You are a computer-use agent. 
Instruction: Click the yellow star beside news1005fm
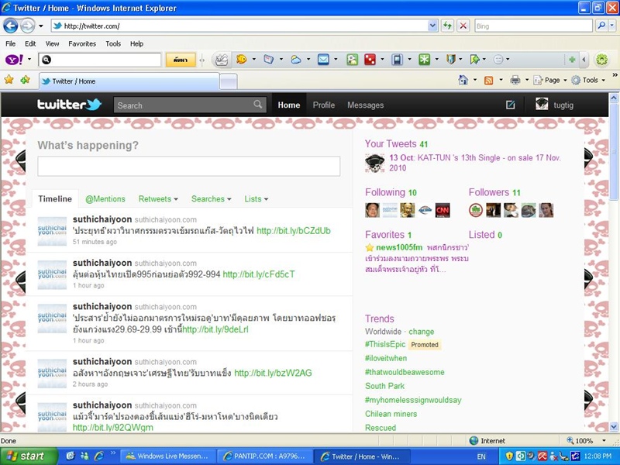(x=370, y=248)
